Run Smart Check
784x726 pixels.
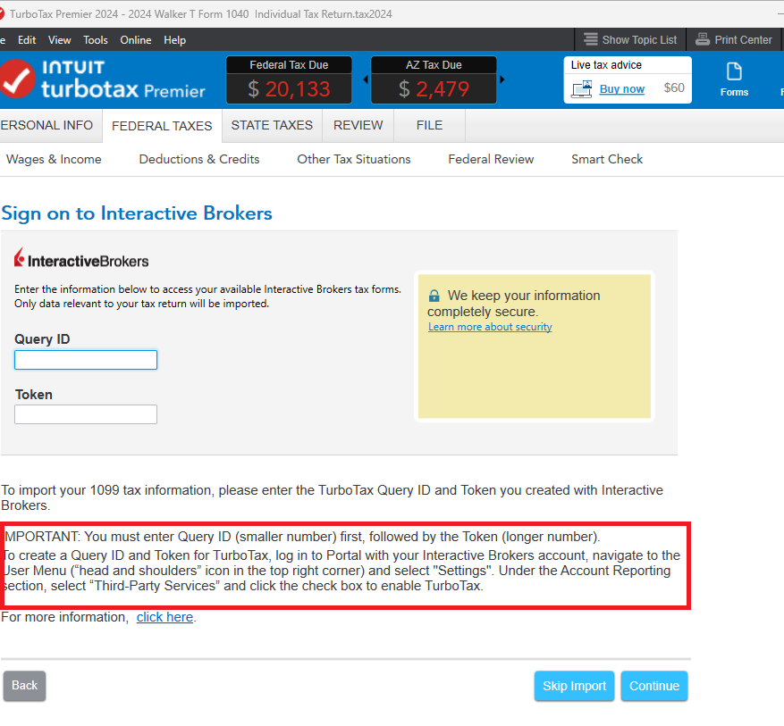607,159
